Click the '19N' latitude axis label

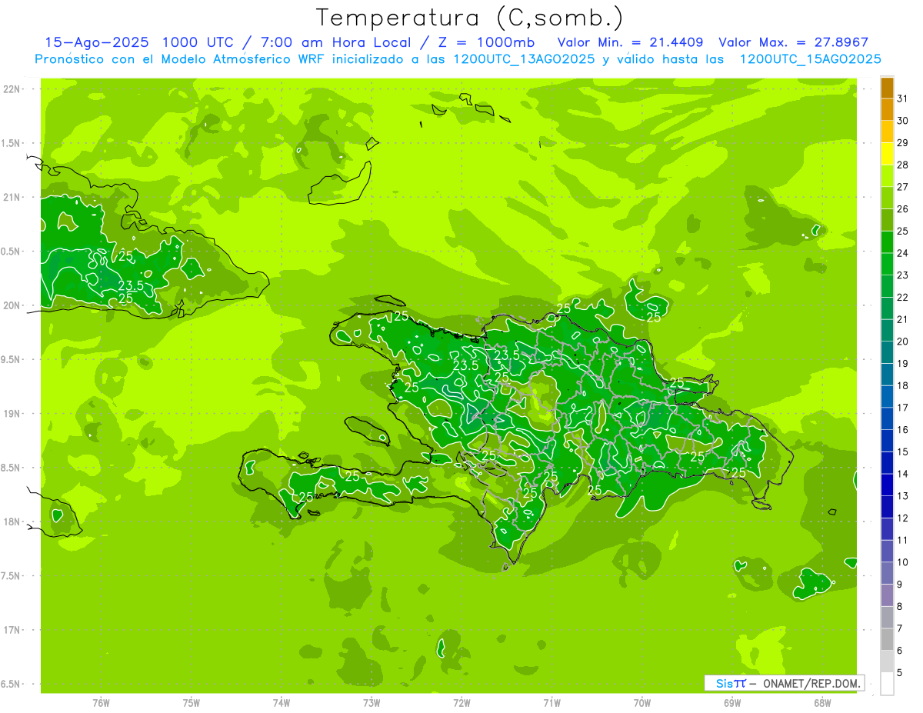[12, 414]
